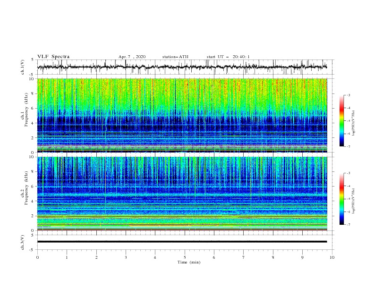Click time axis tick label "7"
The height and width of the screenshot is (289, 374).
point(244,257)
